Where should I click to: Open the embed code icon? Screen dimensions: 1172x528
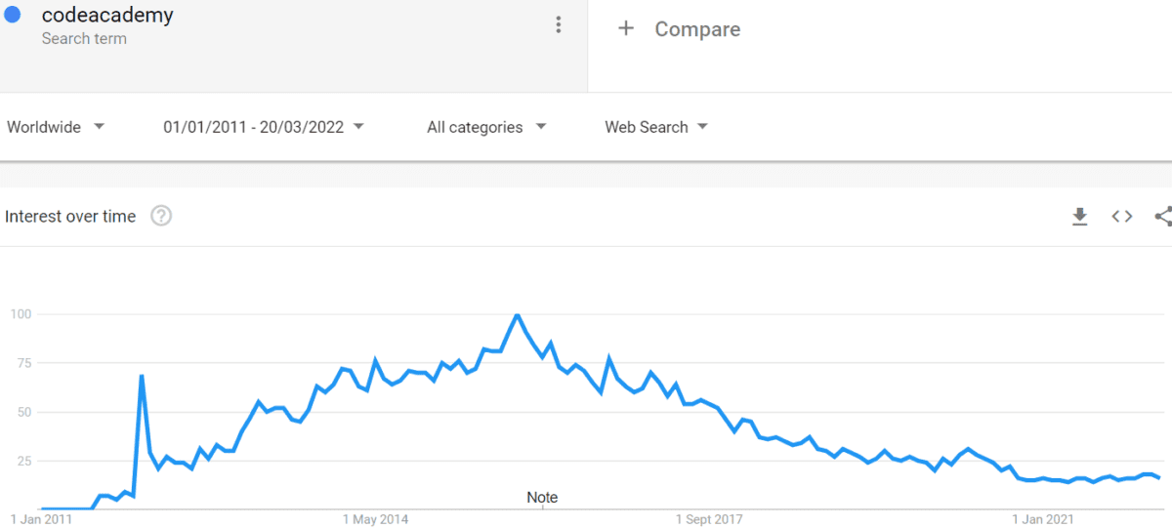click(x=1121, y=217)
